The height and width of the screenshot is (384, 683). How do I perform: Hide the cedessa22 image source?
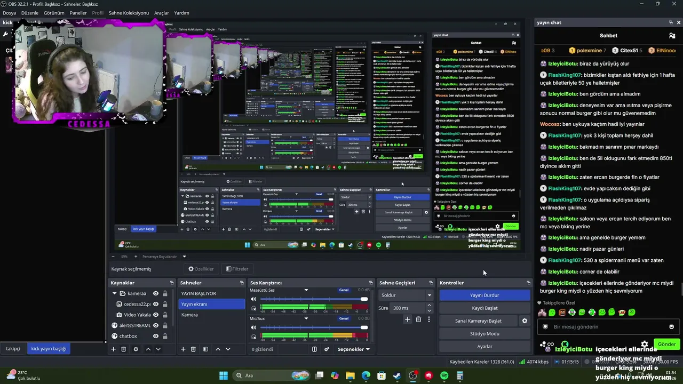[x=156, y=304]
